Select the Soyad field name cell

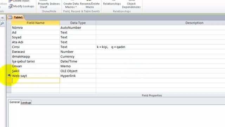coord(36,37)
